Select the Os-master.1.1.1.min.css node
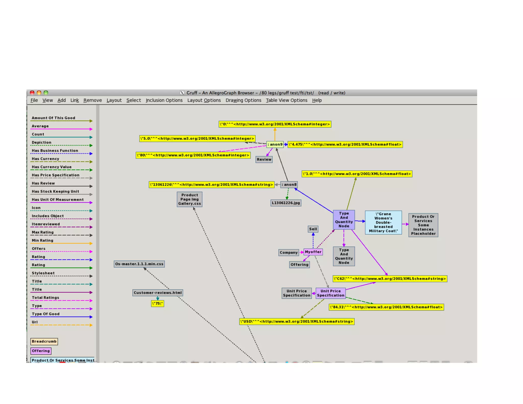 point(139,264)
